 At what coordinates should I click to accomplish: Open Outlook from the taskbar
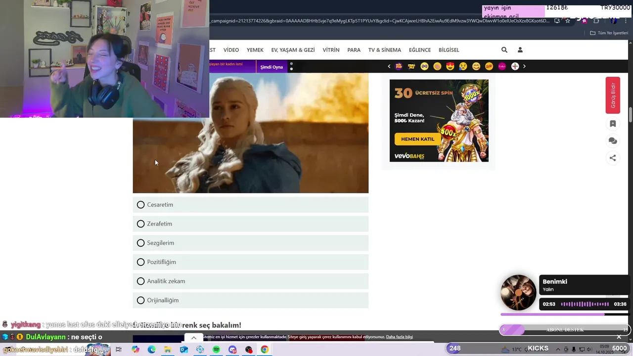coord(184,350)
